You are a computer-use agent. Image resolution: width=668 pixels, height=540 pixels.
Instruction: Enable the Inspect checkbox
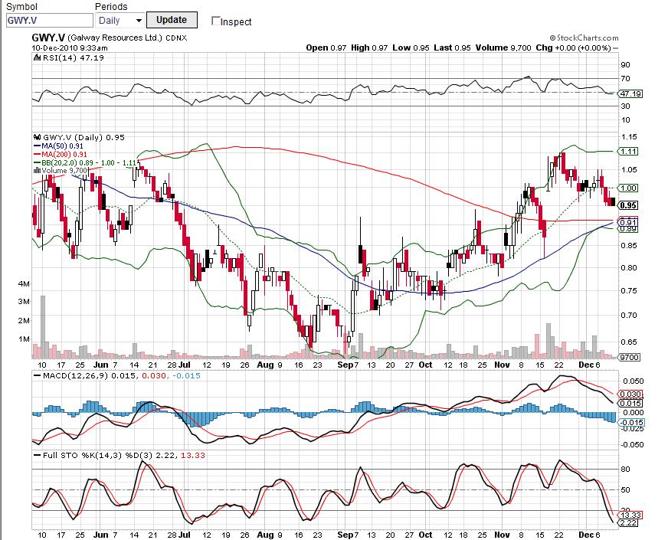(216, 21)
